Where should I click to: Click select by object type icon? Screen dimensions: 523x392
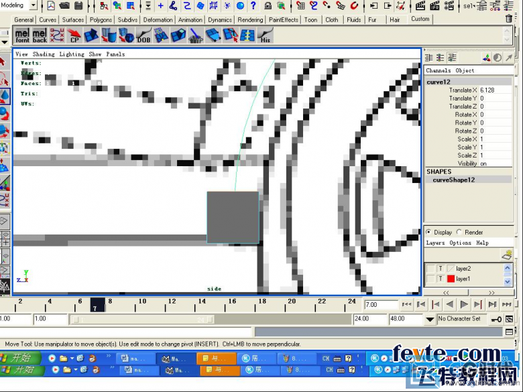(117, 5)
